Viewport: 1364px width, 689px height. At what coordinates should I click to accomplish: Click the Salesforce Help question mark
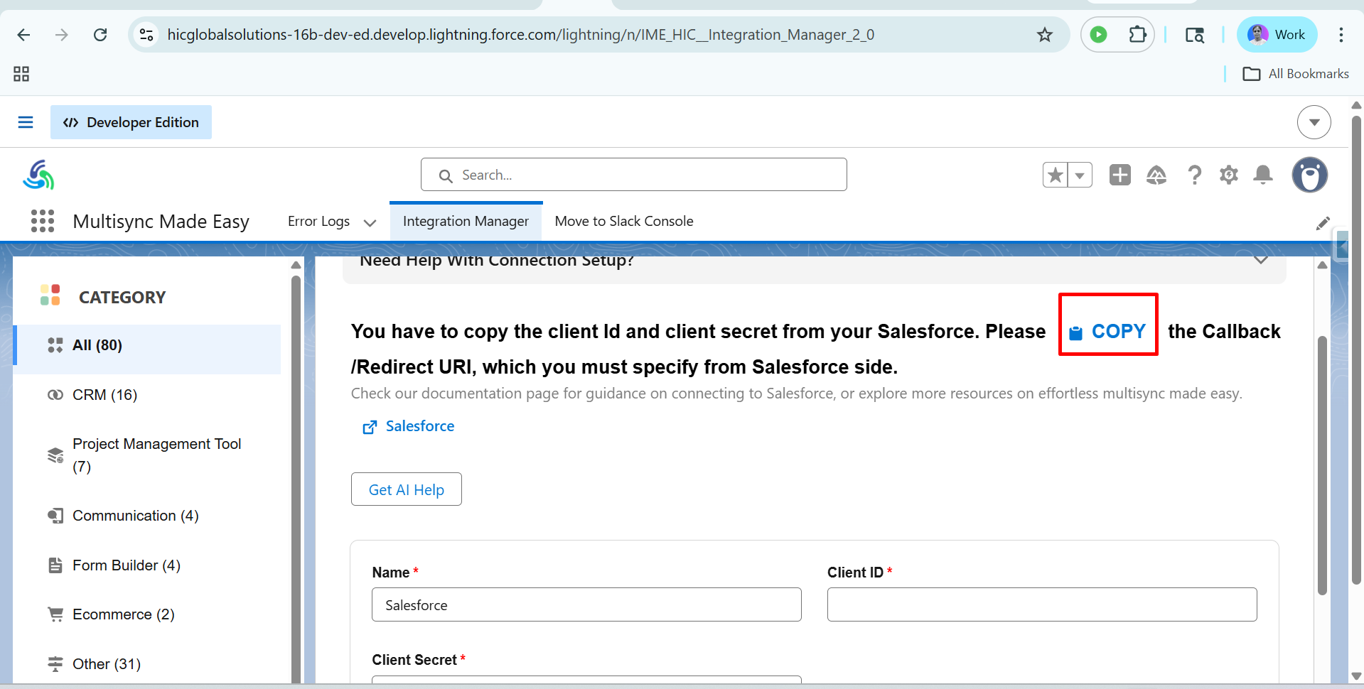click(x=1194, y=175)
